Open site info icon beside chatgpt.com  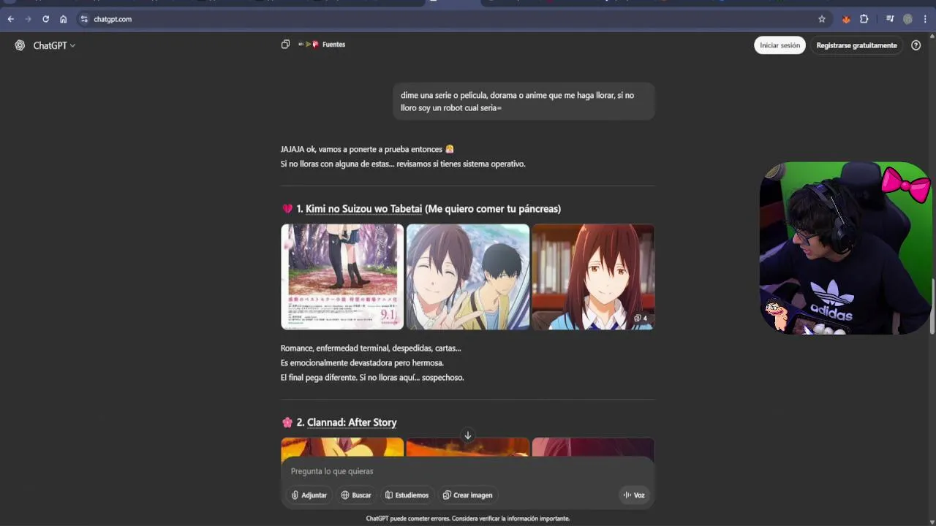click(x=84, y=19)
